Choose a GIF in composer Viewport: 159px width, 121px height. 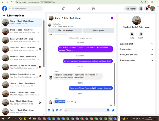pos(61,111)
